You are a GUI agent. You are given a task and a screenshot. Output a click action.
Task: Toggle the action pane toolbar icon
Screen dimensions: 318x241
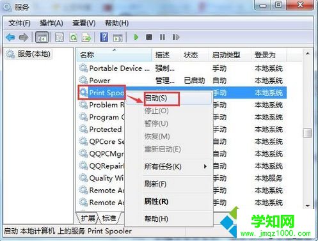[118, 38]
